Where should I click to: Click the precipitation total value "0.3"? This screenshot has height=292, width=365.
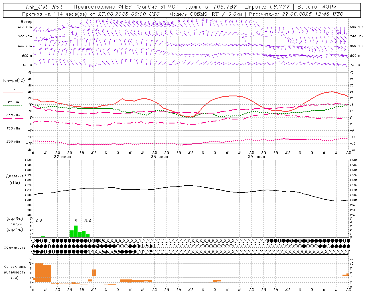39,221
